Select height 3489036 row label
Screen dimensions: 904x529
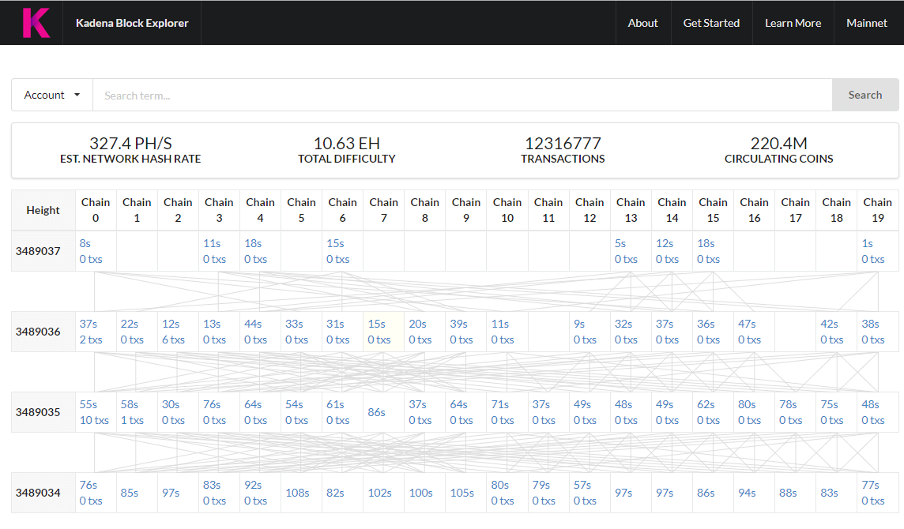coord(38,332)
